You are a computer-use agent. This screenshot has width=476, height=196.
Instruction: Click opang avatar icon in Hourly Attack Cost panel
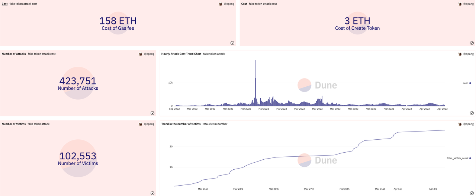[460, 54]
